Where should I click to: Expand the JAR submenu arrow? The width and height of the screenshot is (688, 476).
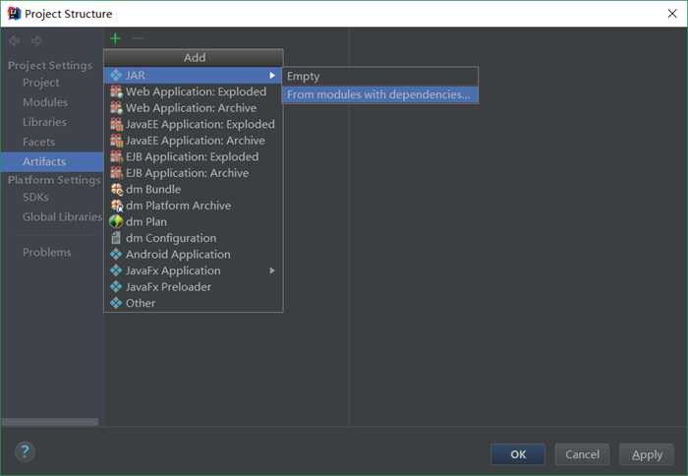point(272,75)
